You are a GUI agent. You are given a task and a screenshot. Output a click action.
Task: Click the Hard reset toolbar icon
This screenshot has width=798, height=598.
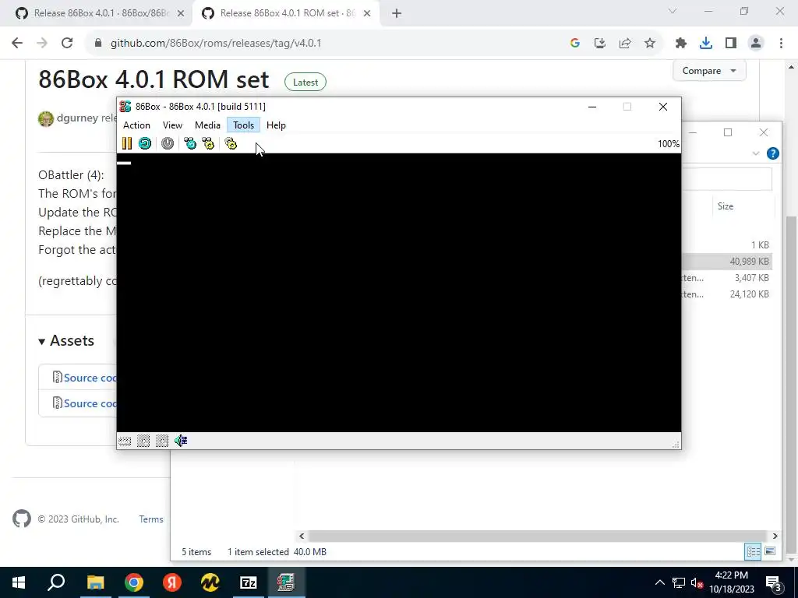coord(145,143)
